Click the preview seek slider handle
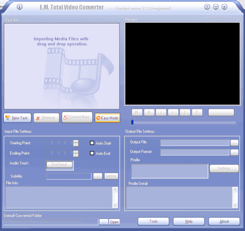Image resolution: width=245 pixels, height=231 pixels. (132, 122)
